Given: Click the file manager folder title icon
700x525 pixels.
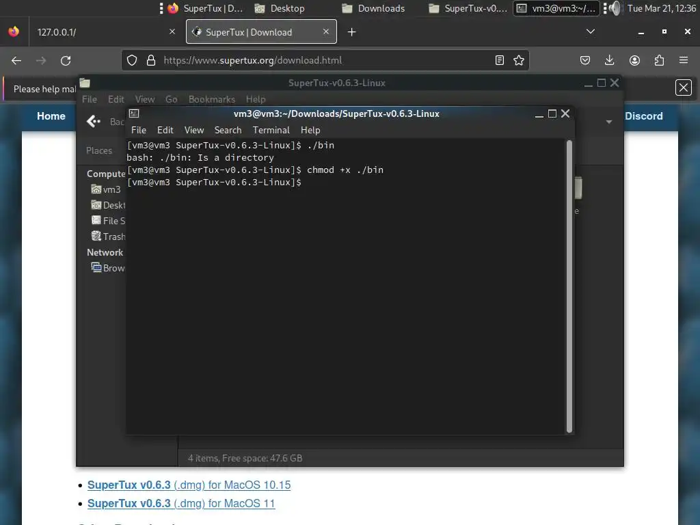Looking at the screenshot, I should [x=85, y=83].
